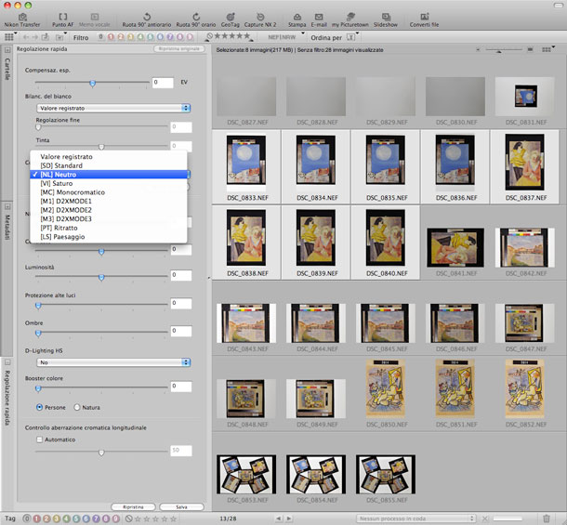Screen dimensions: 567x525
Task: Select the Persone radio button
Action: click(39, 407)
